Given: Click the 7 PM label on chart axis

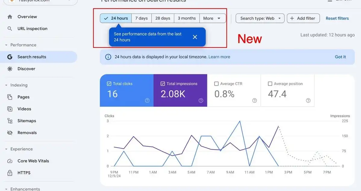Looking at the screenshot, I should [327, 172].
